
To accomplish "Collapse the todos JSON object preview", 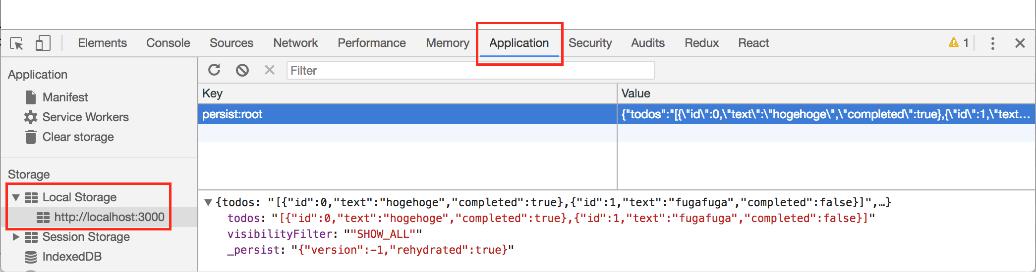I will click(208, 202).
